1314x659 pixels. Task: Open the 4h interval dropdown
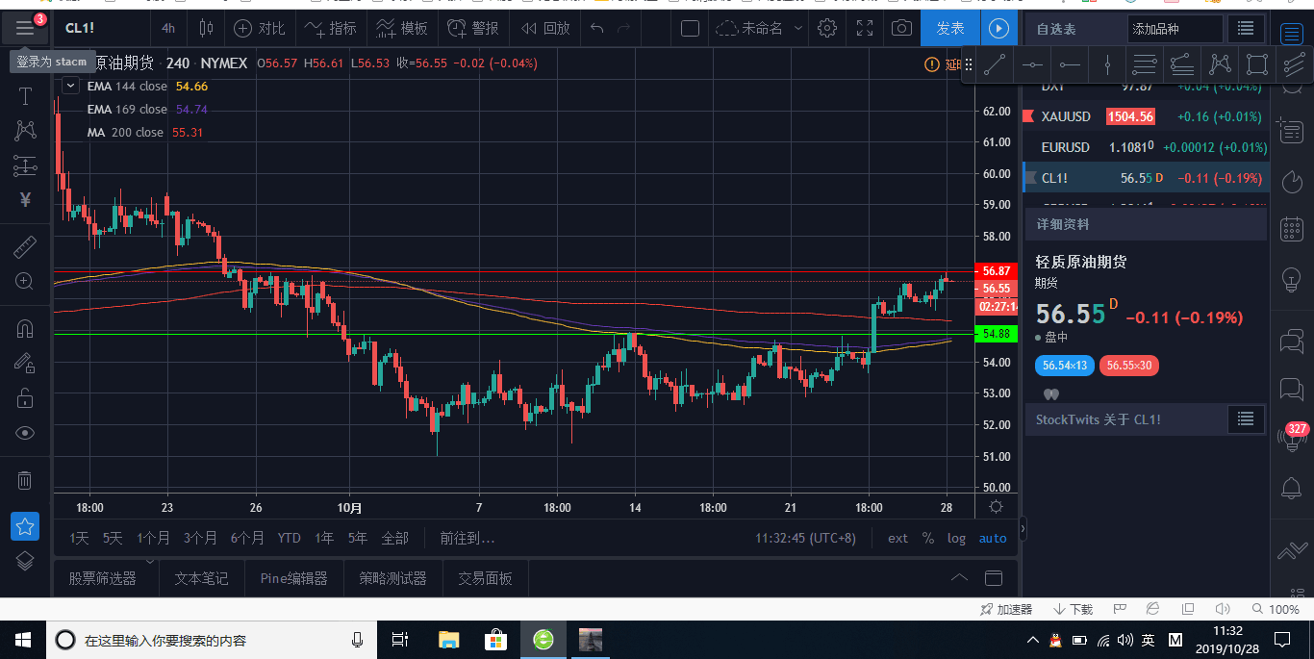point(168,28)
